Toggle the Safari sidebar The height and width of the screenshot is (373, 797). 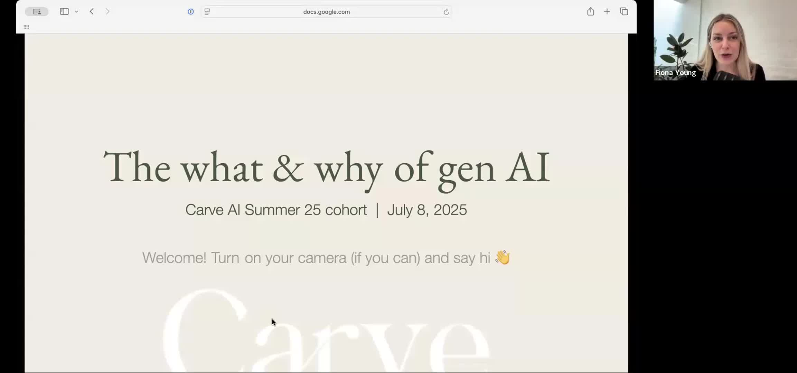[64, 11]
